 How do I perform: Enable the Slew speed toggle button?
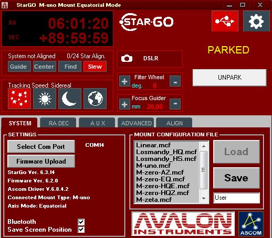pyautogui.click(x=95, y=67)
